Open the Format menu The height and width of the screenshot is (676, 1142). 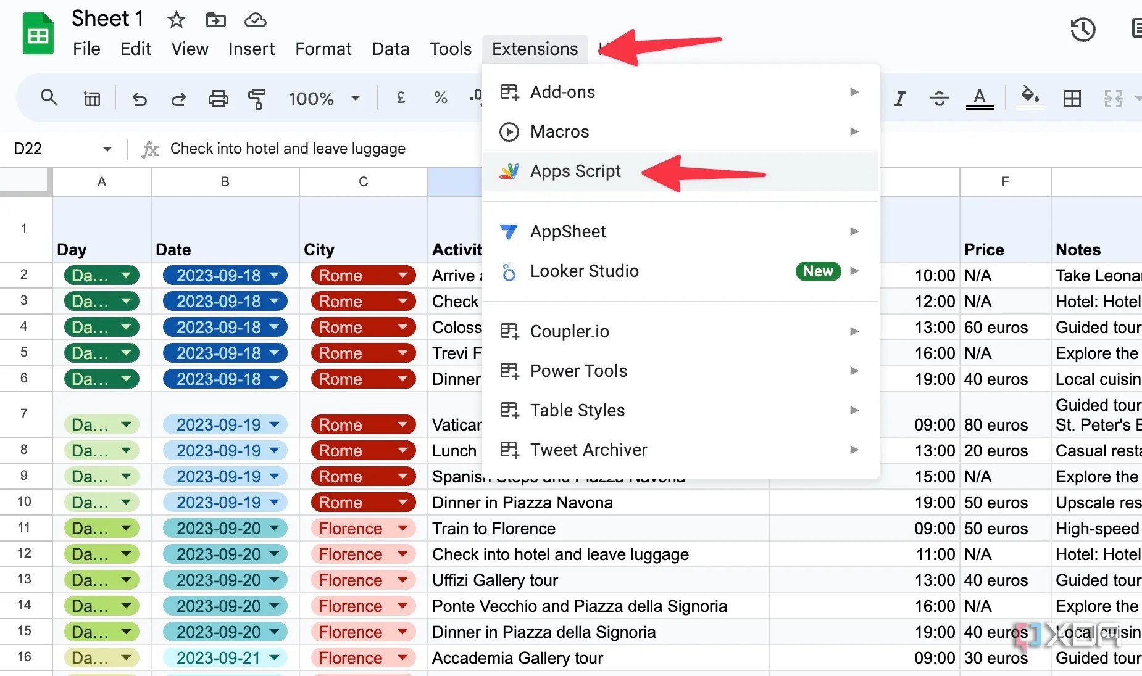(323, 49)
